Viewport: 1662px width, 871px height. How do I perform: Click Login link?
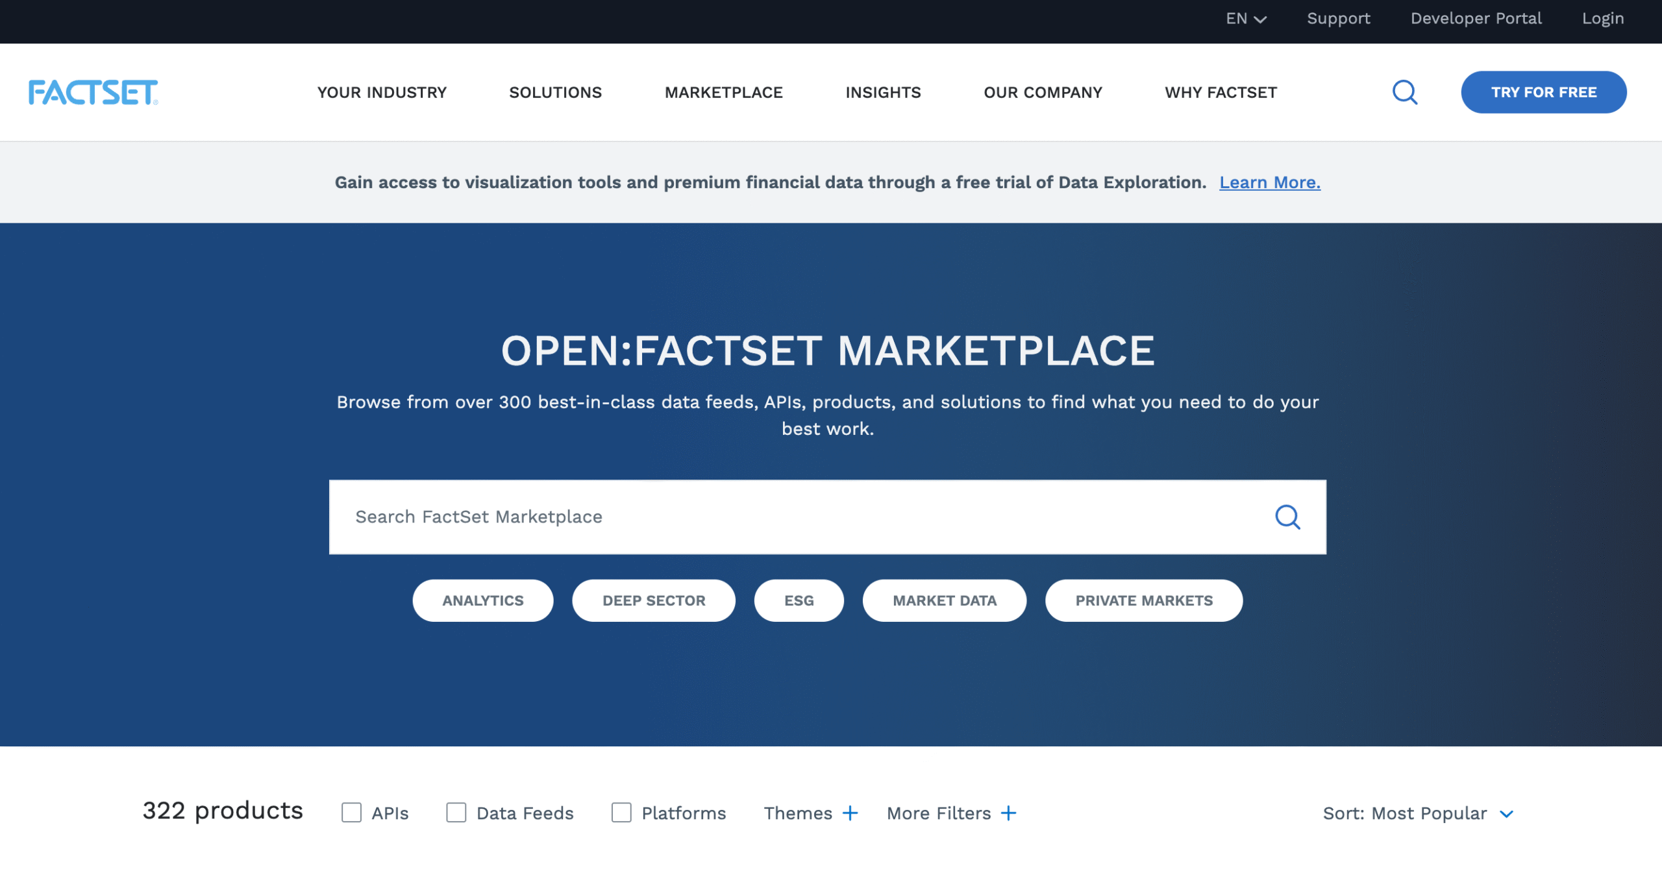click(1602, 19)
